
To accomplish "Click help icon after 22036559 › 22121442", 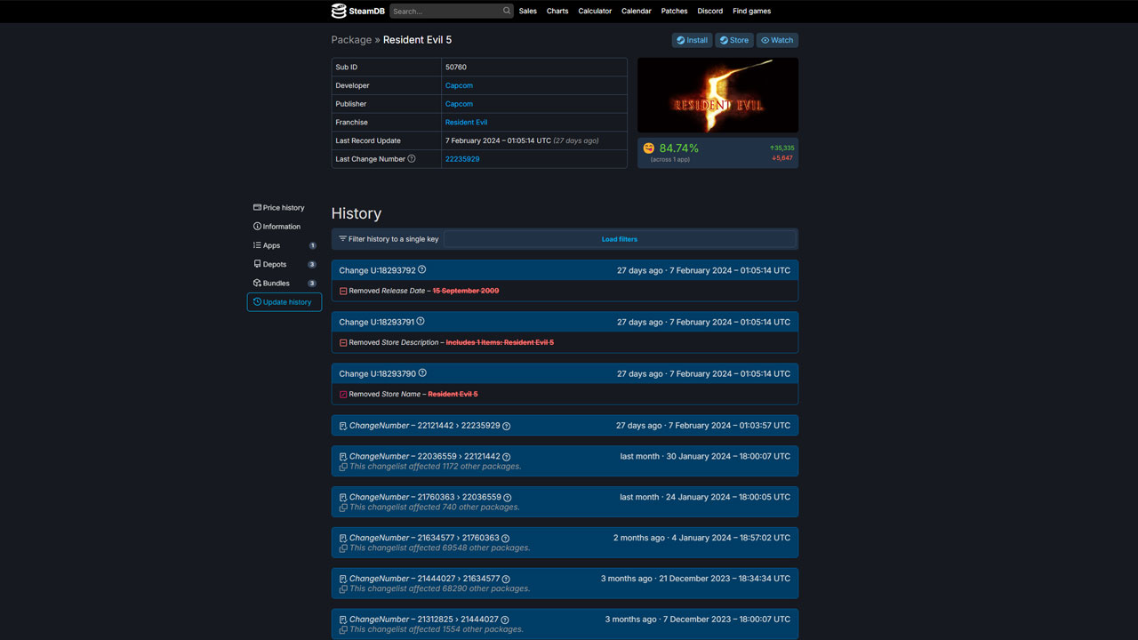I will pyautogui.click(x=507, y=456).
